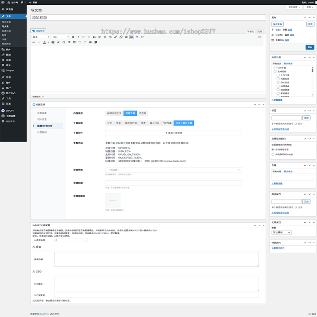Open the 资源参数 '--请选择--' dropdown
This screenshot has width=317, height=317.
174,170
